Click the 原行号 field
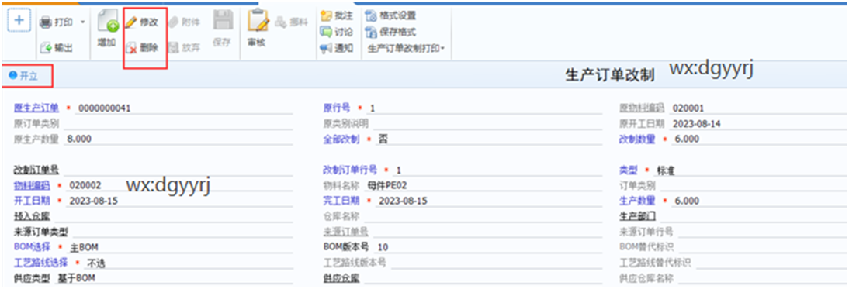 pos(484,108)
